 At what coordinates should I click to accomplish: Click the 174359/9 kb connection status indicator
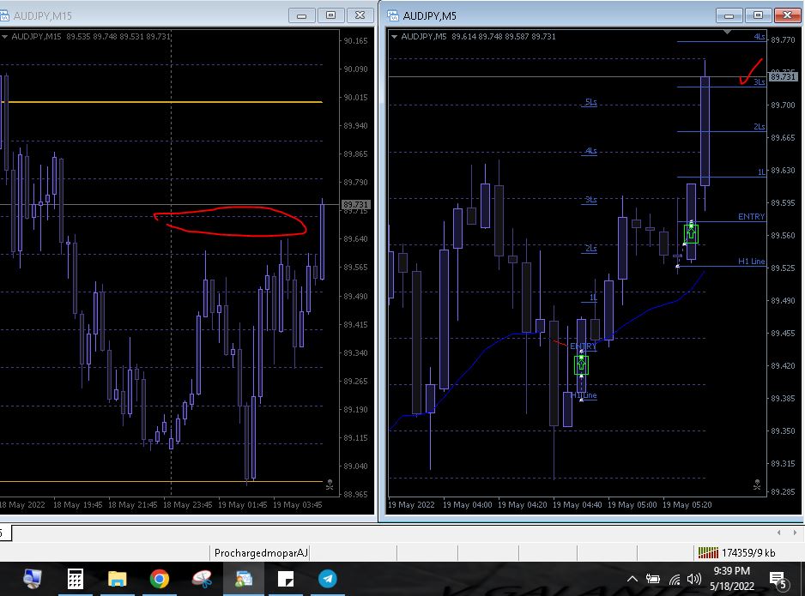[x=736, y=553]
